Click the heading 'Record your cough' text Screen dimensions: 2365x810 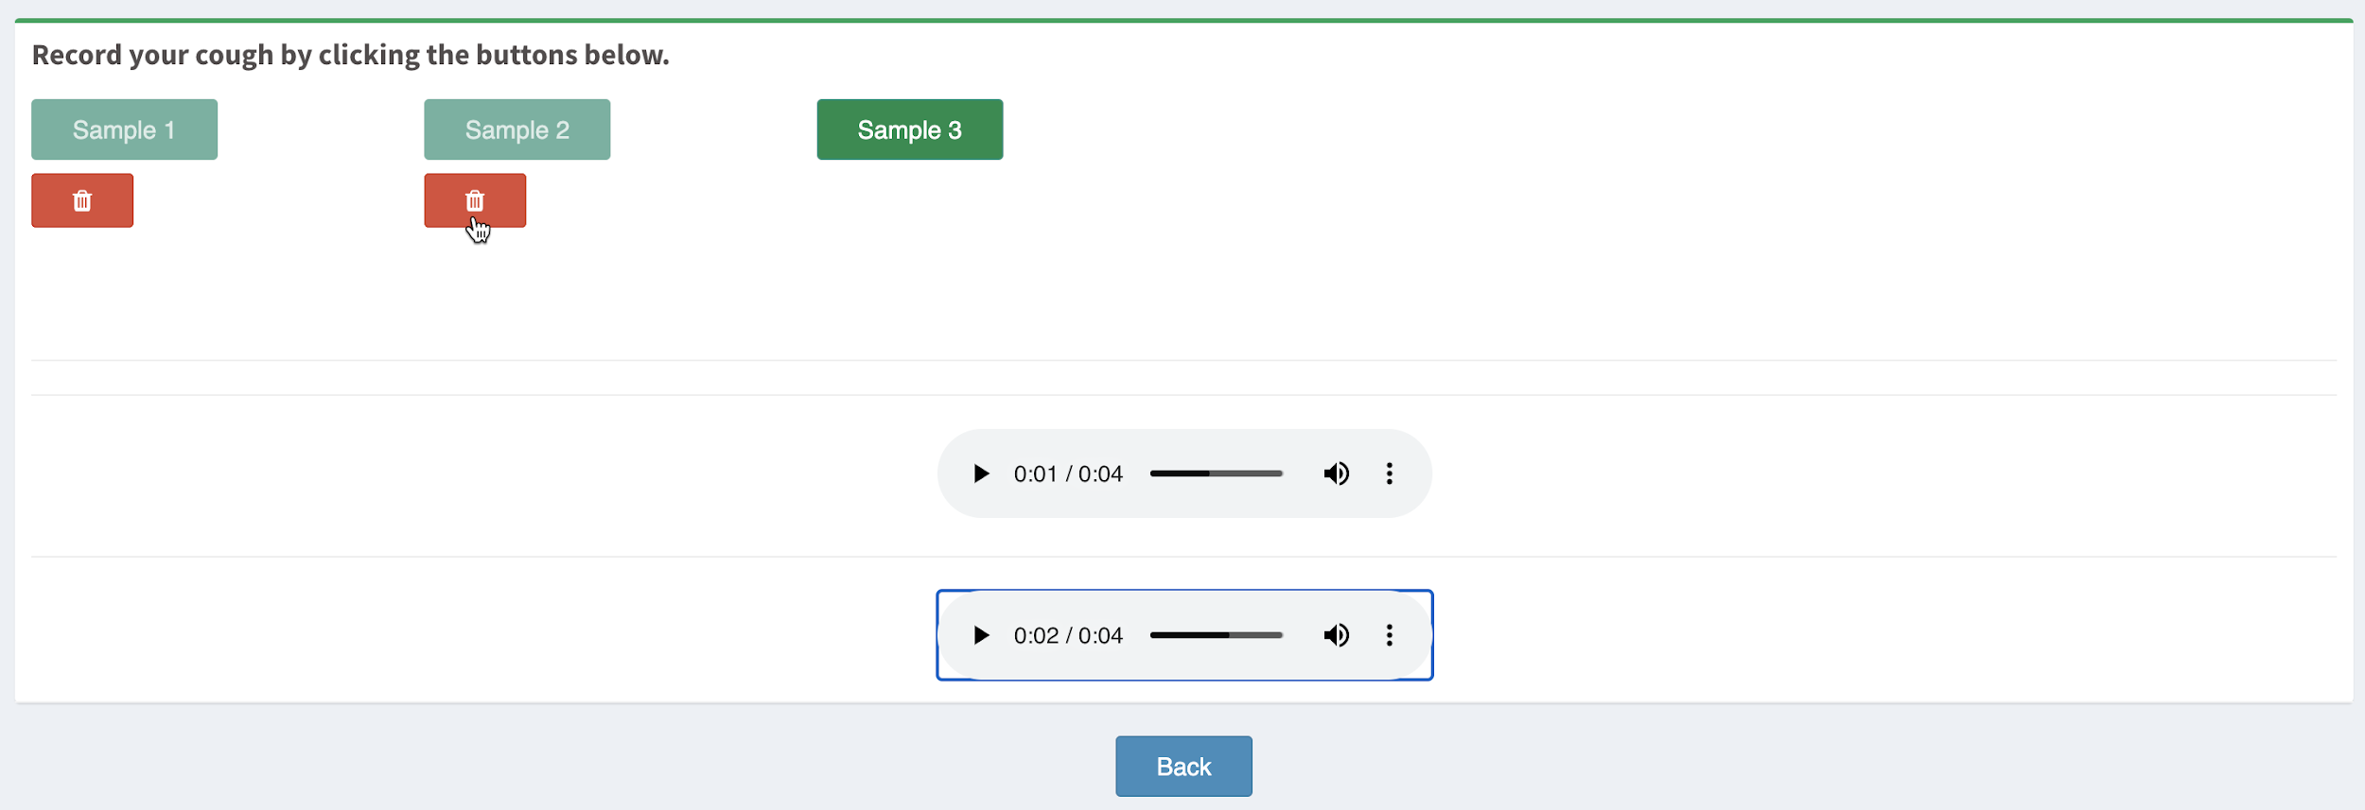[350, 55]
